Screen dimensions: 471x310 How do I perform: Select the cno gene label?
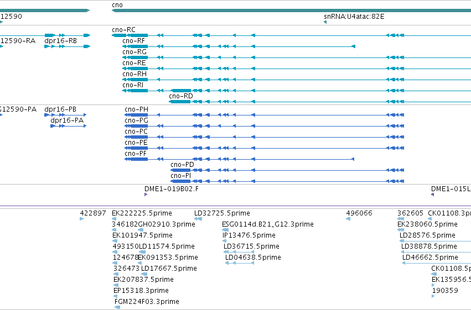117,5
